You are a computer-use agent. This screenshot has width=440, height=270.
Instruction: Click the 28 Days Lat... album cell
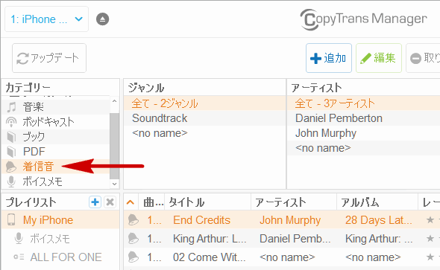coord(379,220)
